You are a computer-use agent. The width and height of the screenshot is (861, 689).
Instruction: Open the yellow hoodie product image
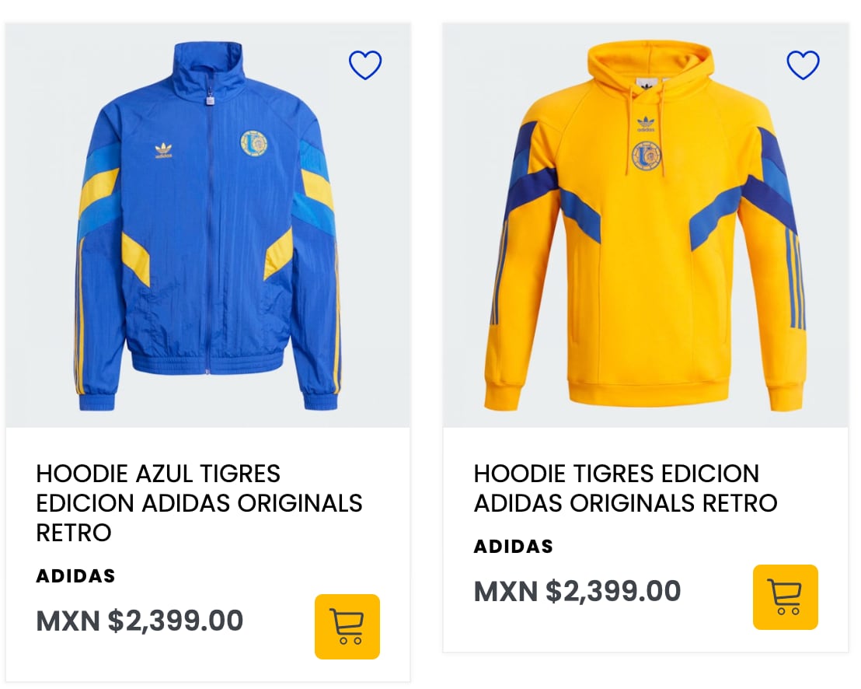click(645, 233)
